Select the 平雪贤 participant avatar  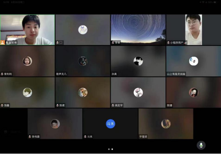click(x=166, y=124)
